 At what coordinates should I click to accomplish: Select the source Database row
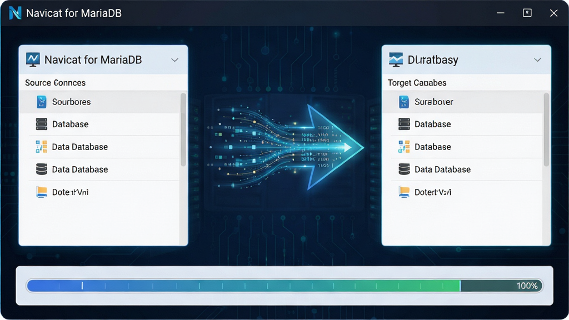click(x=99, y=124)
